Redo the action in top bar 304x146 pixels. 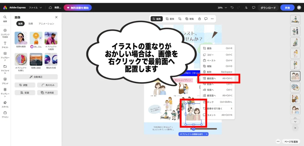pyautogui.click(x=238, y=7)
